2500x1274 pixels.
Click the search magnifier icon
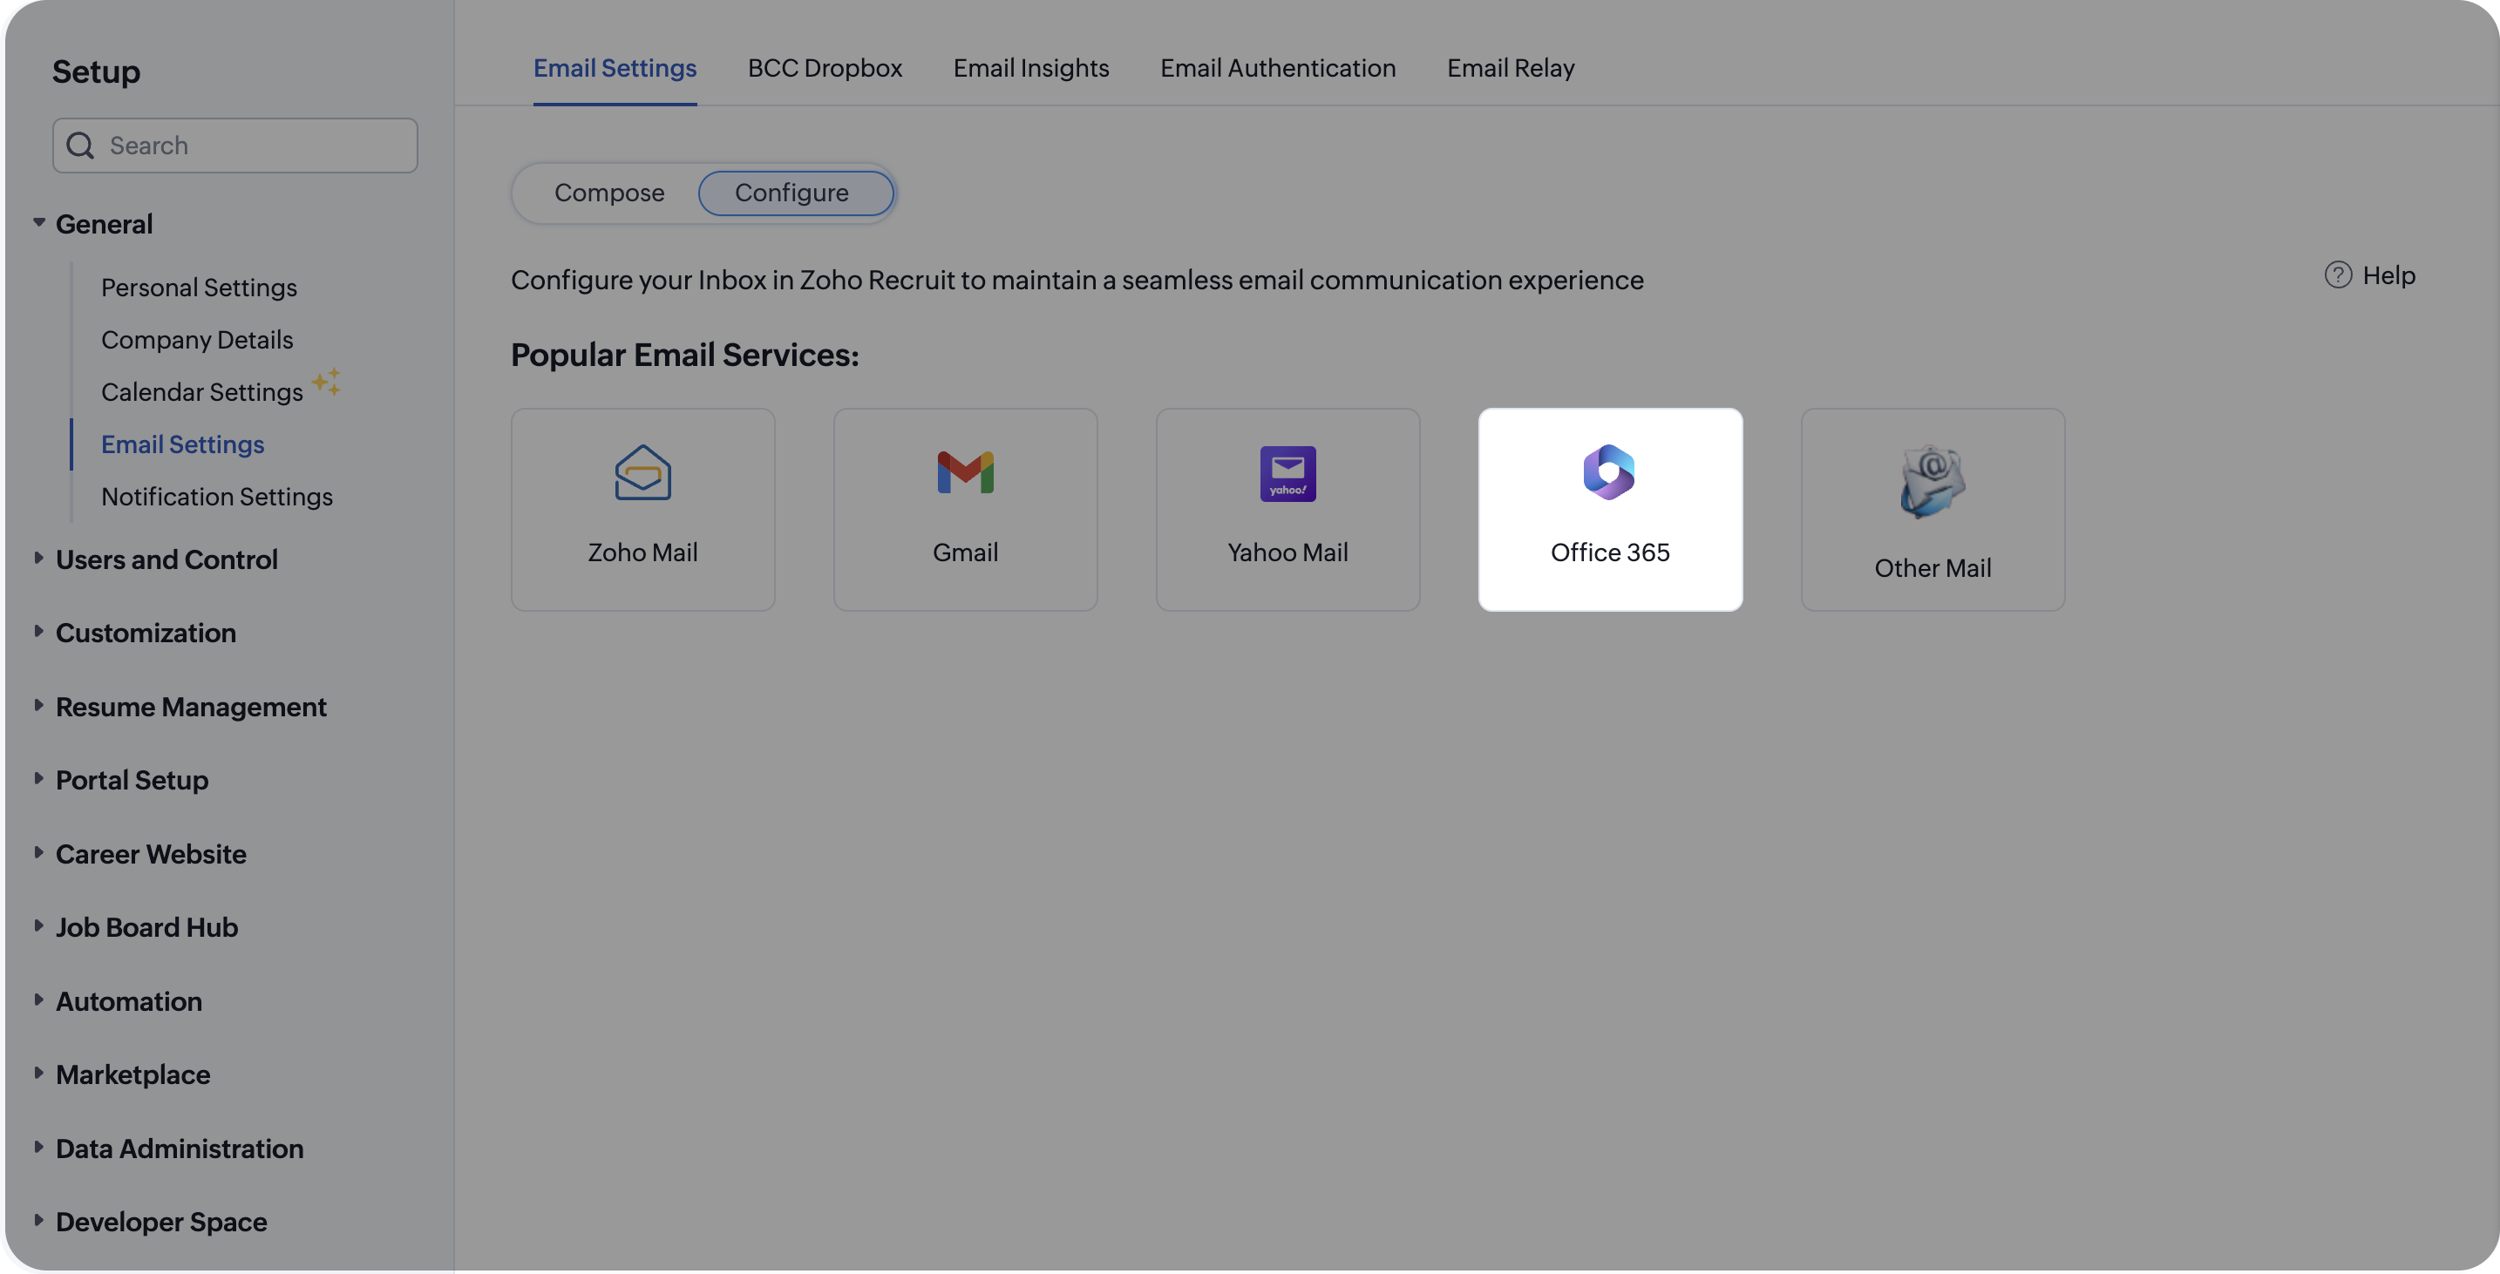(x=80, y=146)
